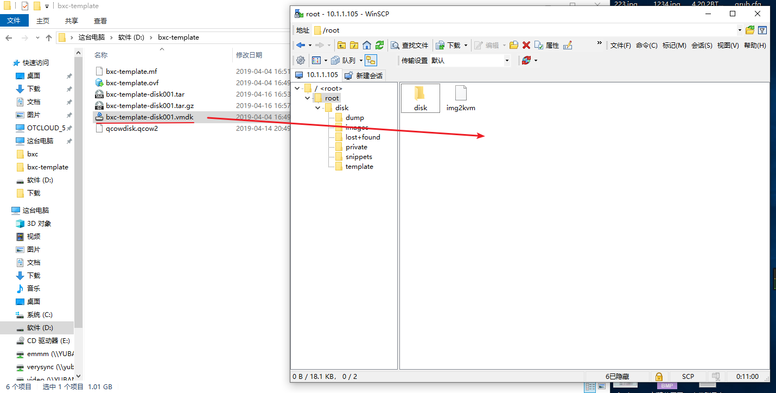This screenshot has height=393, width=776.
Task: Open the view style dropdown arrow
Action: (x=326, y=60)
